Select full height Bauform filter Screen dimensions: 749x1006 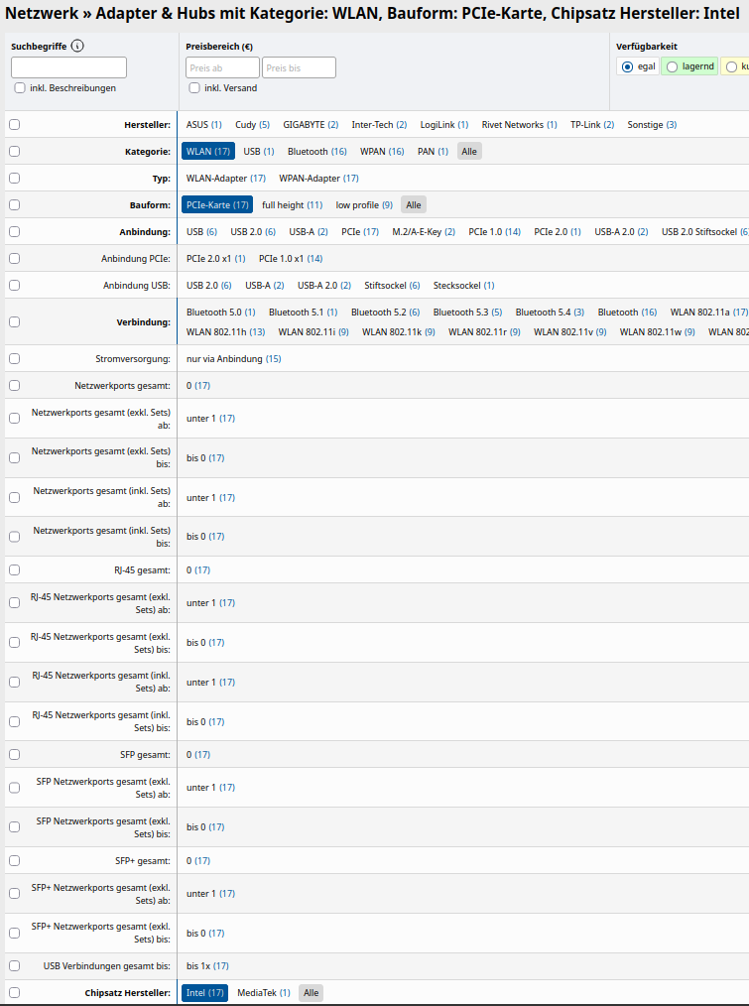292,204
